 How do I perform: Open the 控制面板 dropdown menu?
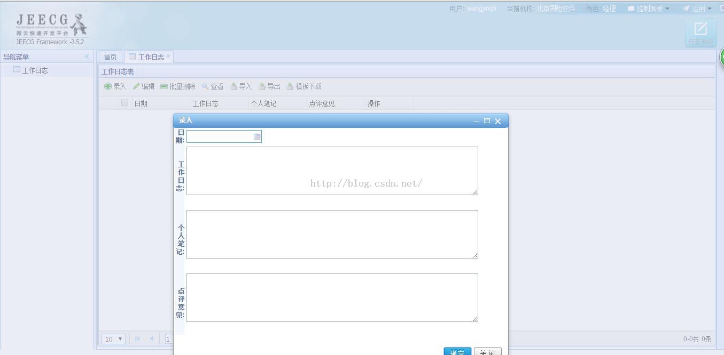[648, 9]
